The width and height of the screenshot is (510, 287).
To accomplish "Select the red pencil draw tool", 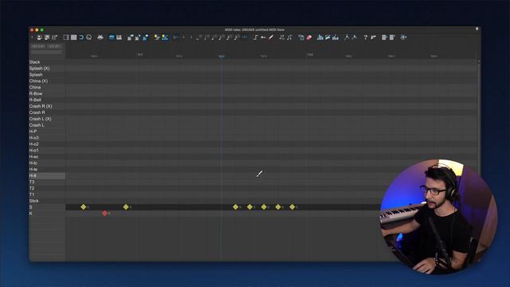I will coord(271,37).
